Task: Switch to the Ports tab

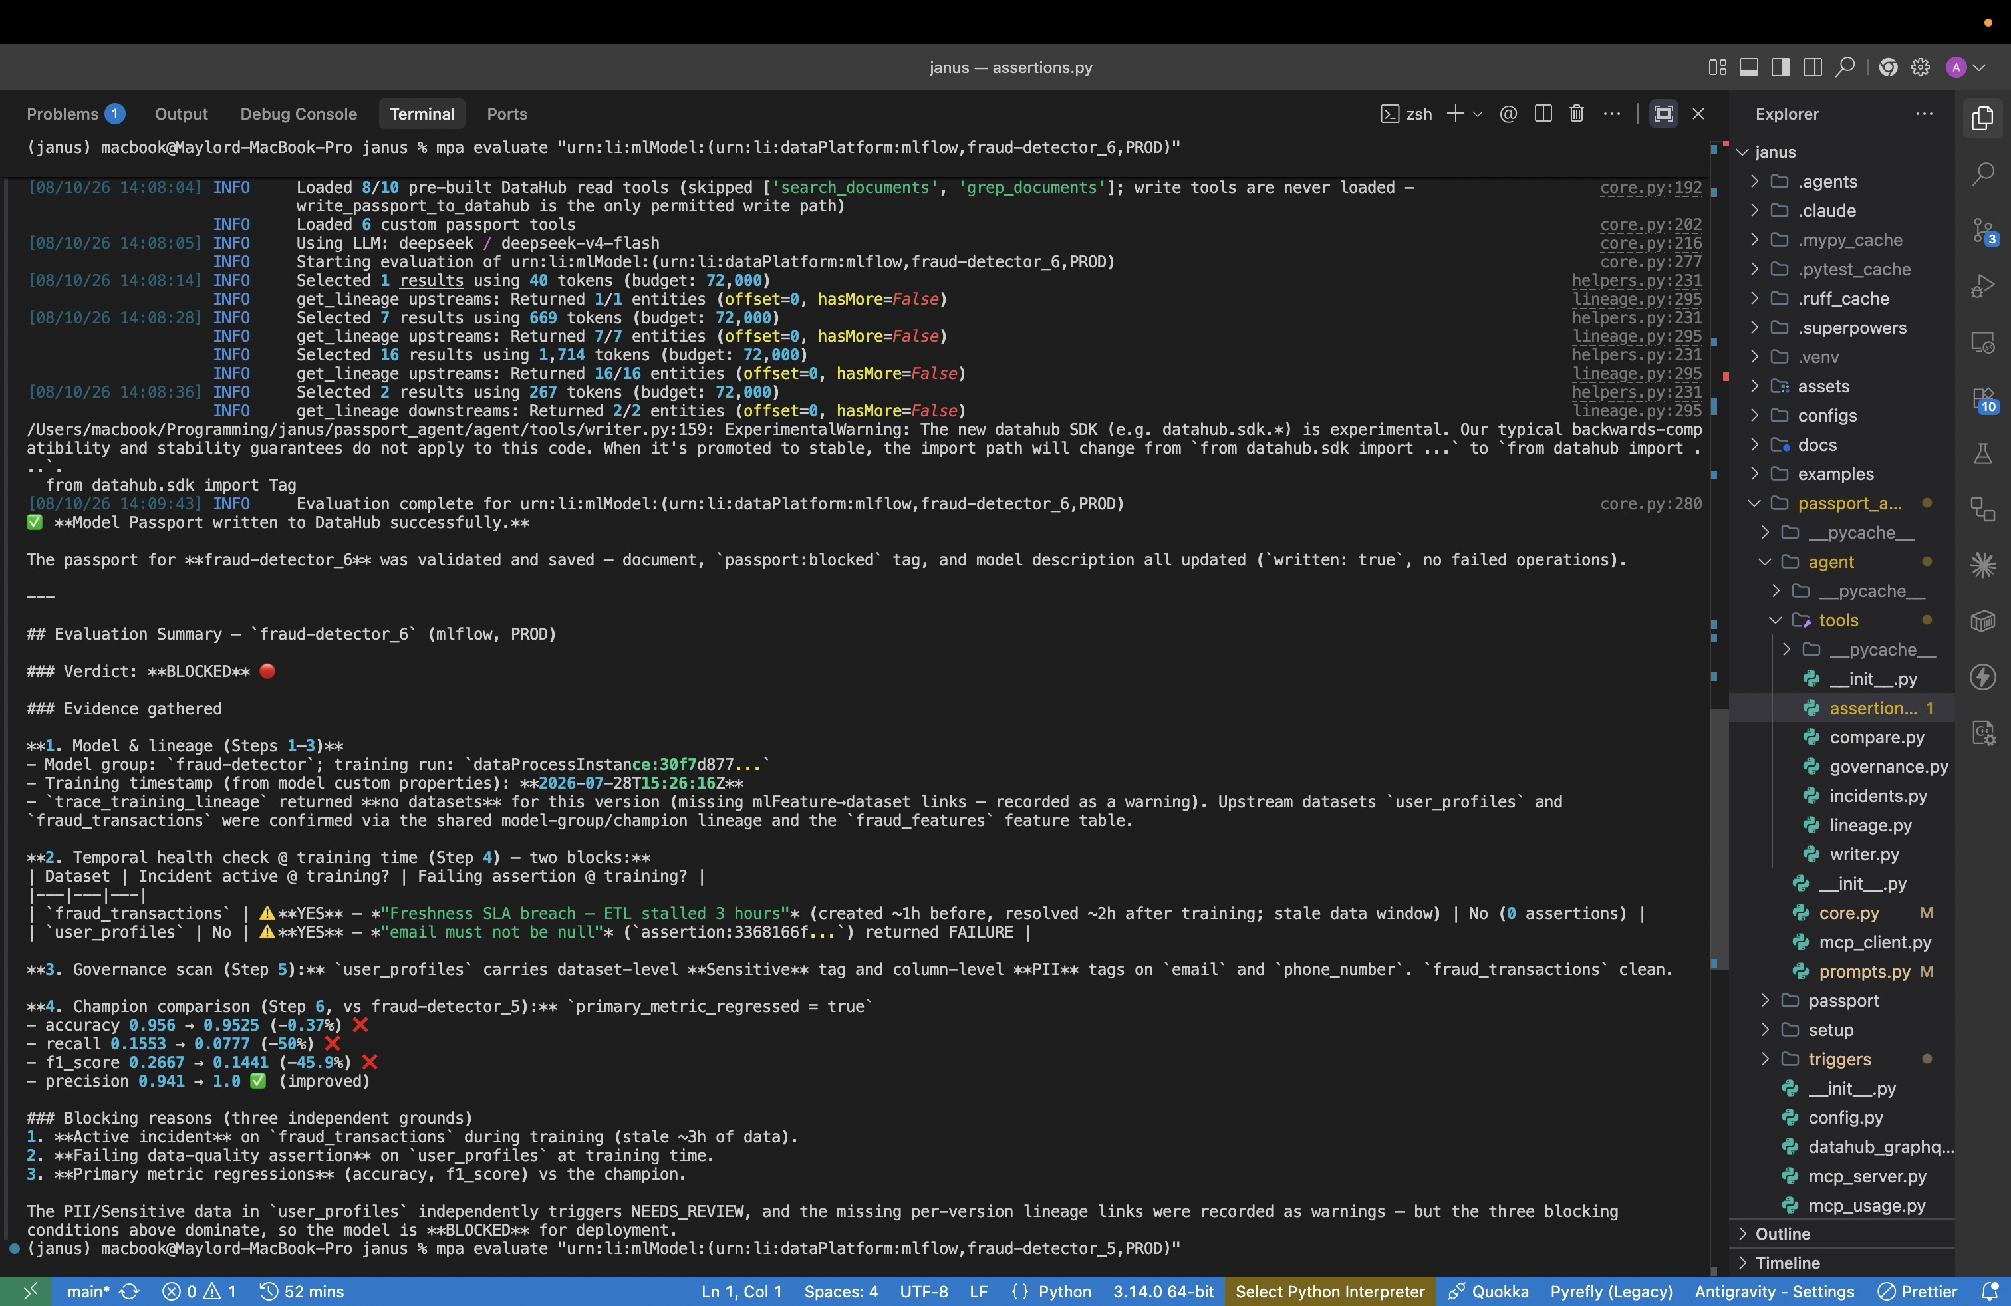Action: [x=506, y=114]
